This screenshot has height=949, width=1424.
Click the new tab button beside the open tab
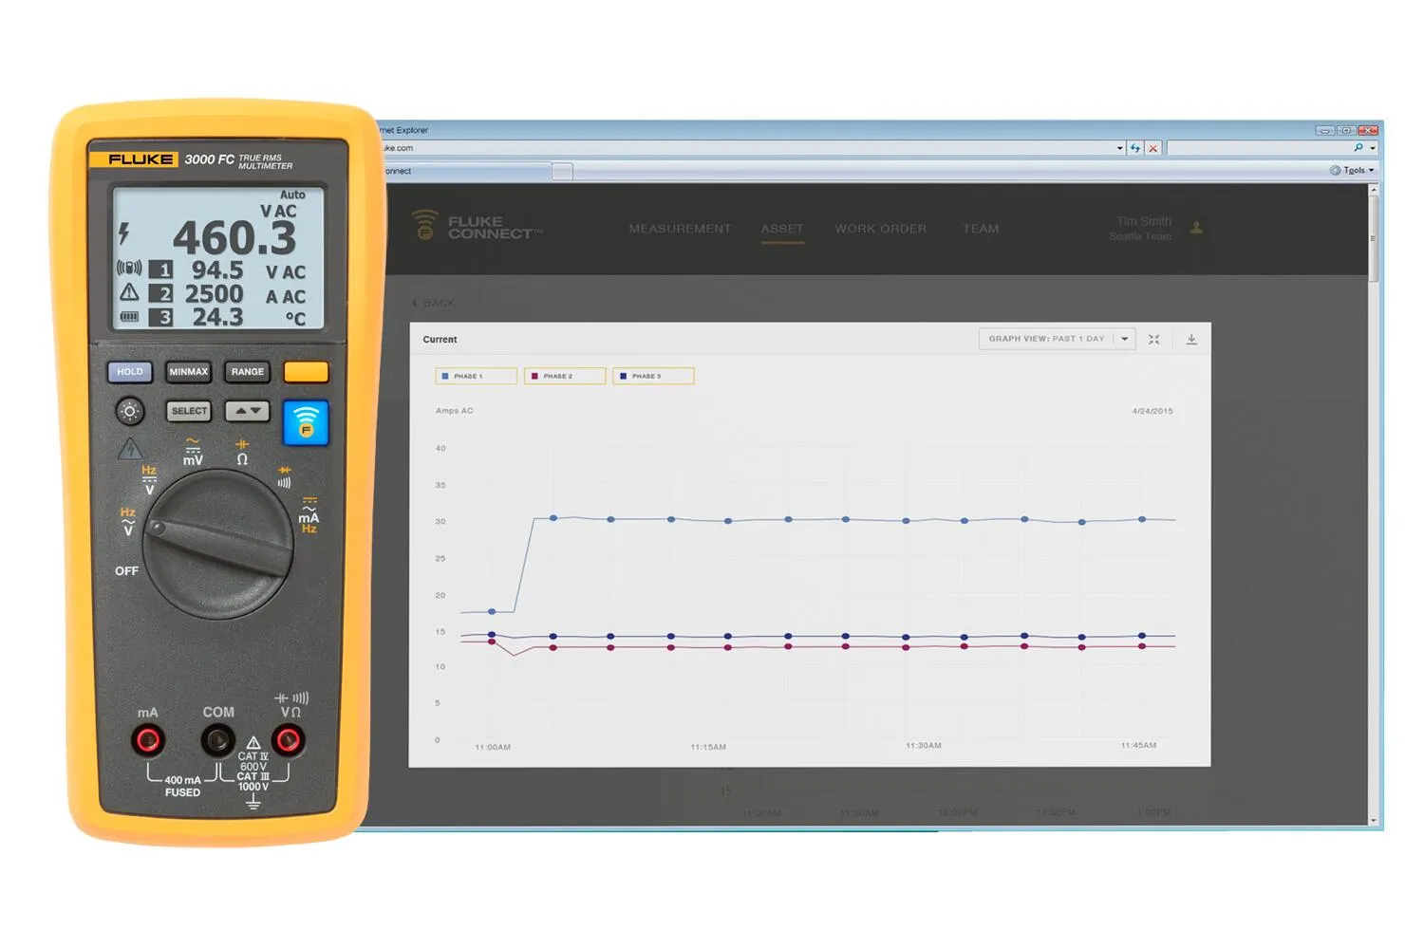click(x=562, y=171)
